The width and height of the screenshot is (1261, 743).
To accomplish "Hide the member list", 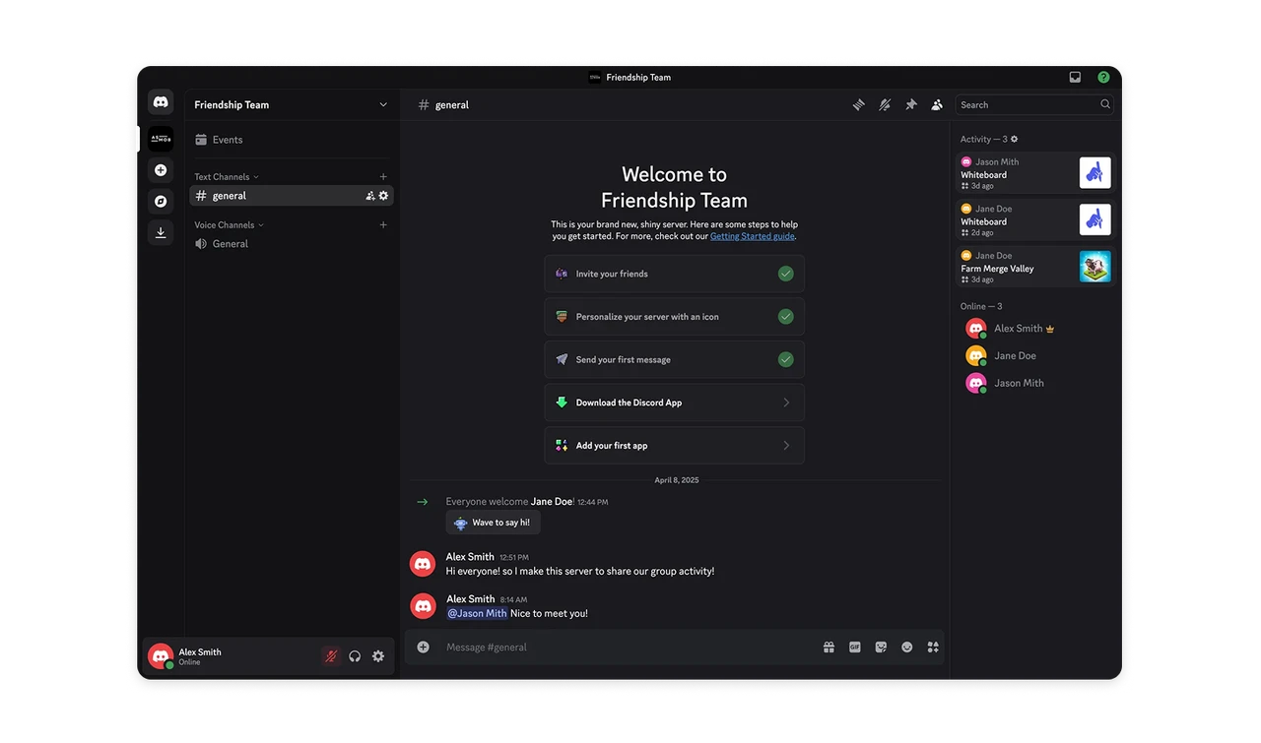I will [936, 104].
